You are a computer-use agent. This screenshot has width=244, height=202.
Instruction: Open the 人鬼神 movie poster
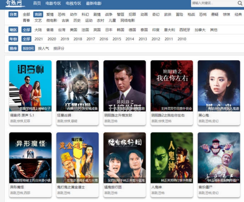click(172, 158)
